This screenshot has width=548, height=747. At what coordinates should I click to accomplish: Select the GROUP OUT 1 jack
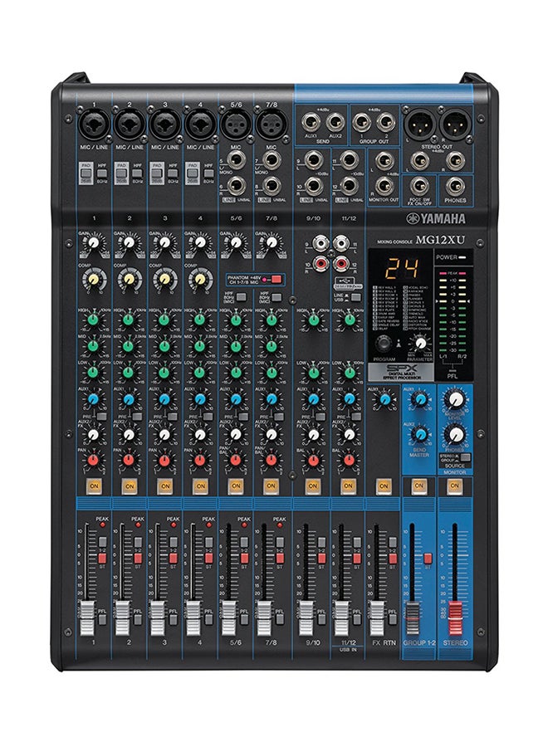pyautogui.click(x=362, y=123)
